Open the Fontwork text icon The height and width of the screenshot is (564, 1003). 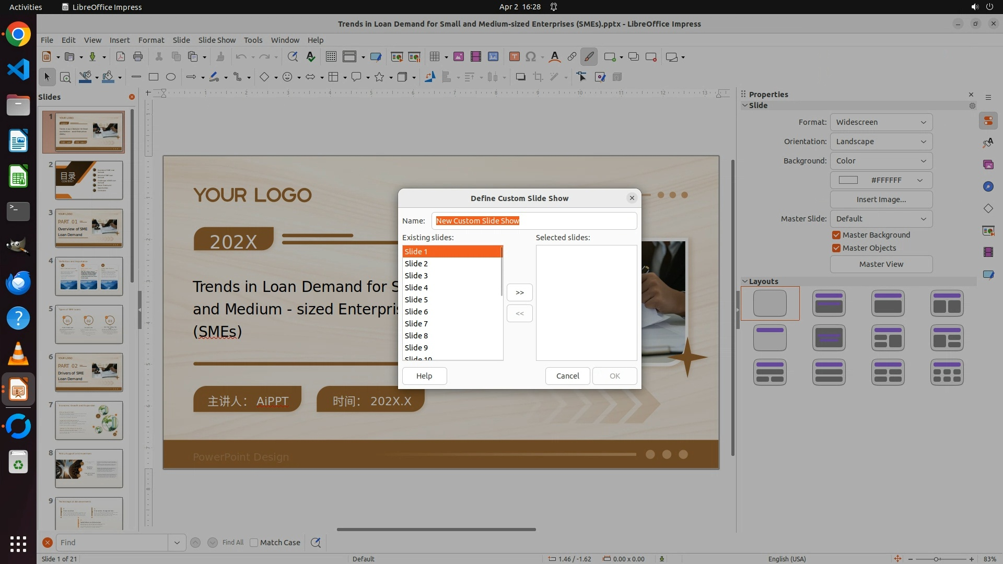click(x=555, y=57)
